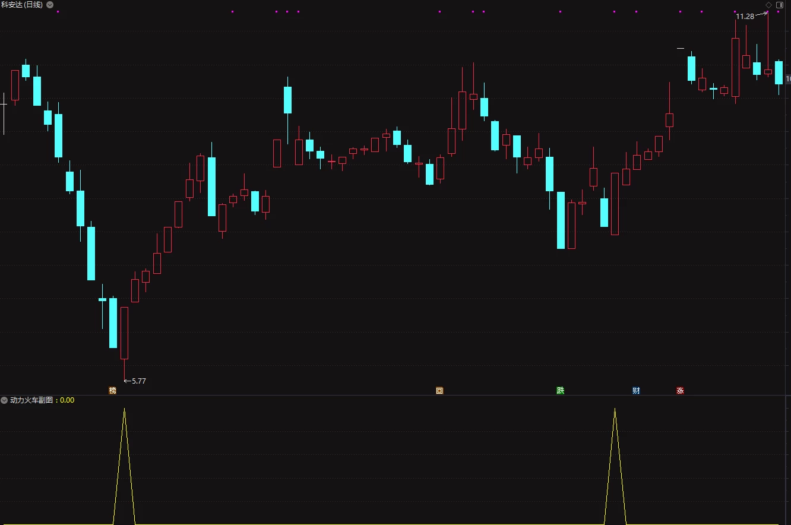Open the 财 event marker

tap(637, 391)
